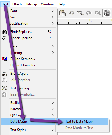Expand the Braille submenu

click(x=29, y=103)
